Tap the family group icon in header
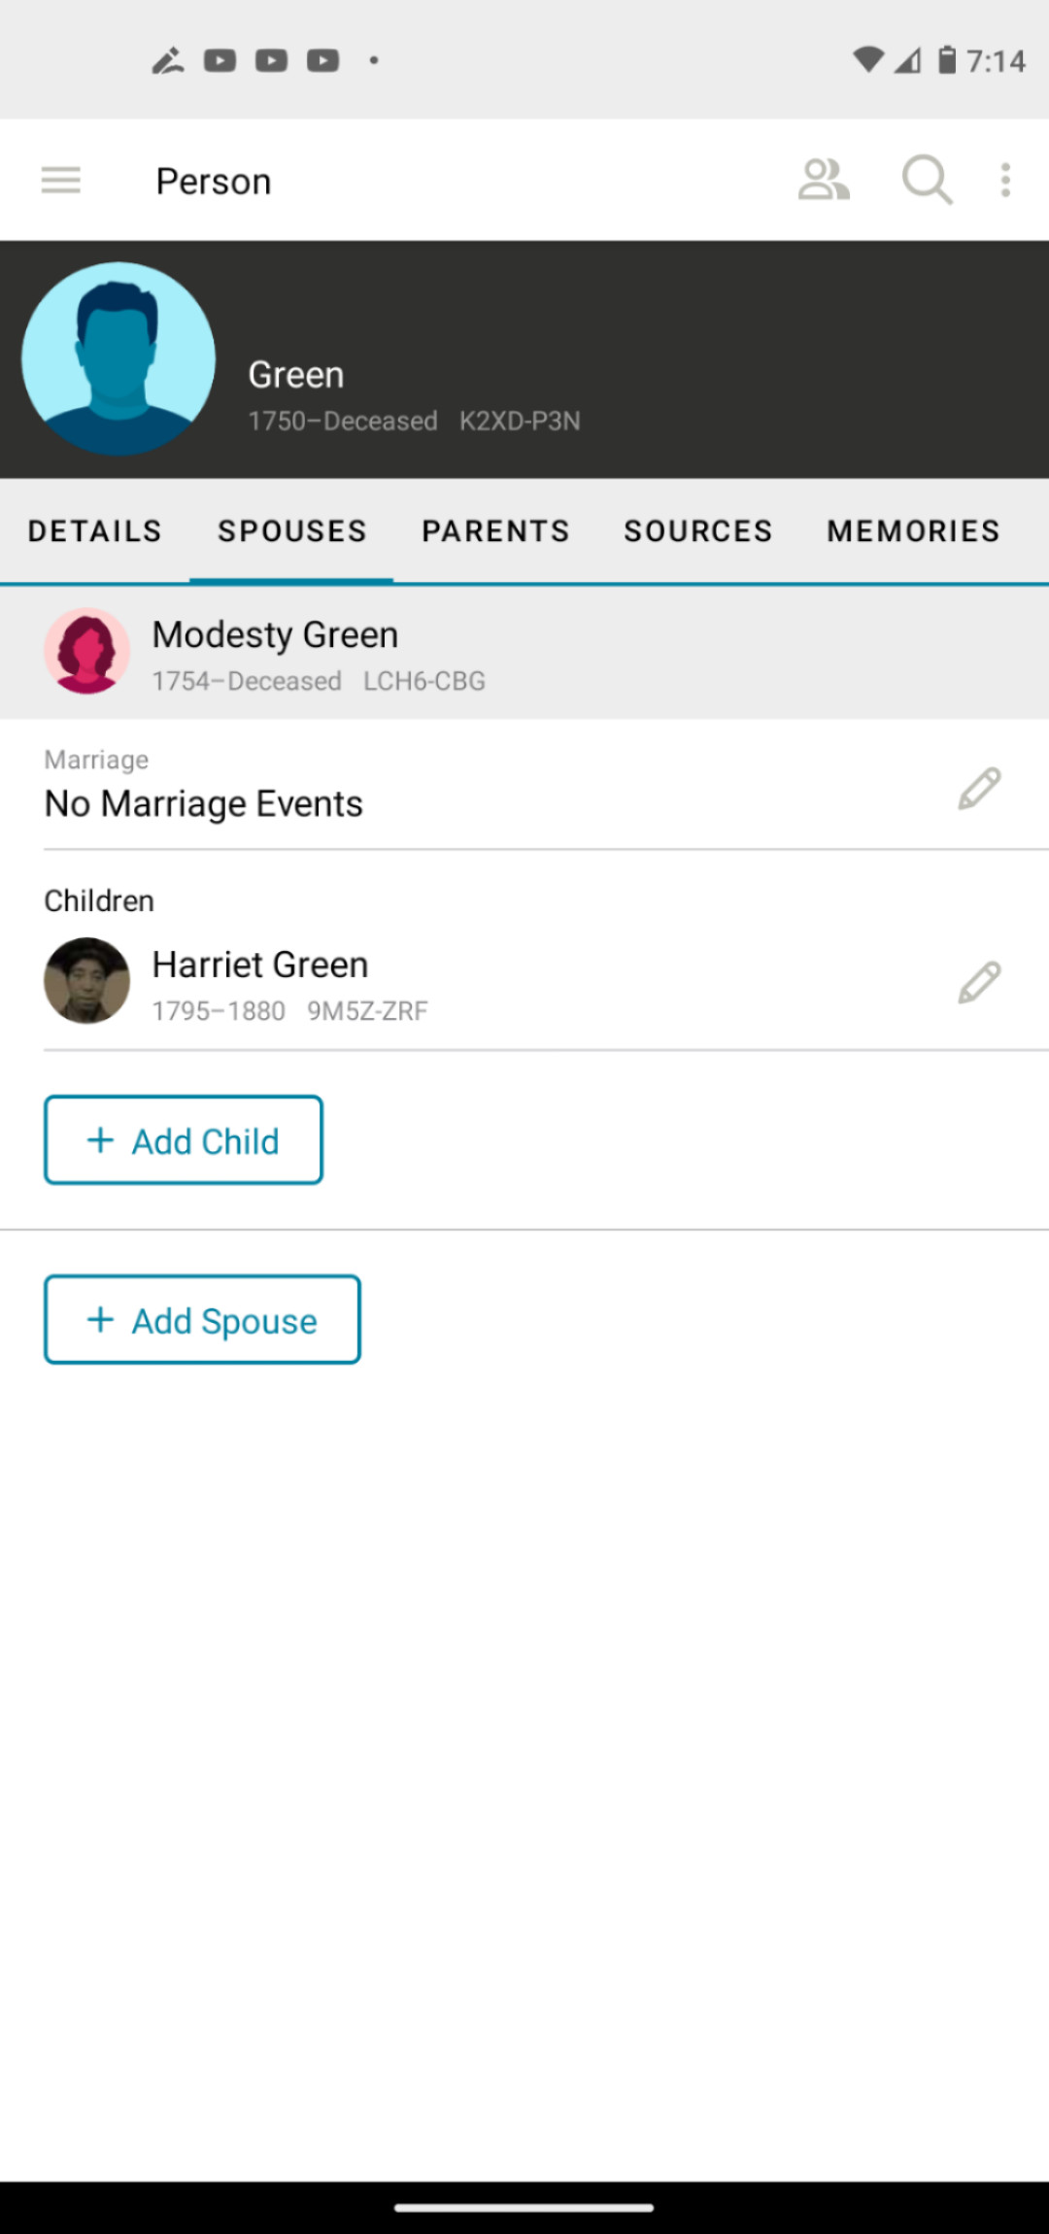The width and height of the screenshot is (1049, 2234). click(824, 181)
